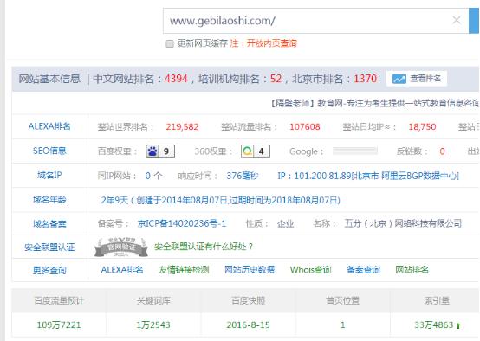
Task: Open the 安全联盟认证 row label
Action: [x=49, y=247]
